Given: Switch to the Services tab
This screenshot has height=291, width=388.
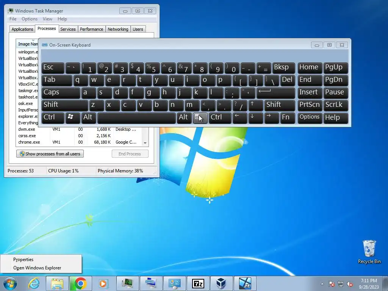Looking at the screenshot, I should pos(68,29).
